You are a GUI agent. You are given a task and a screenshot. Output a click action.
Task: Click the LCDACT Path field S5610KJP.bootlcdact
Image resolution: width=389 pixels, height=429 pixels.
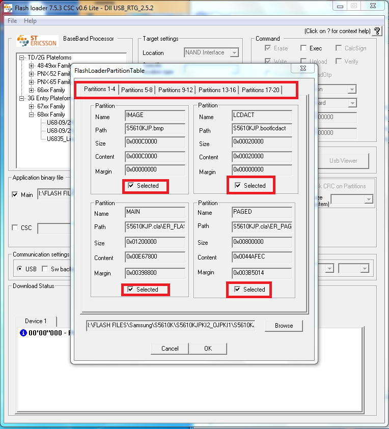pos(262,129)
